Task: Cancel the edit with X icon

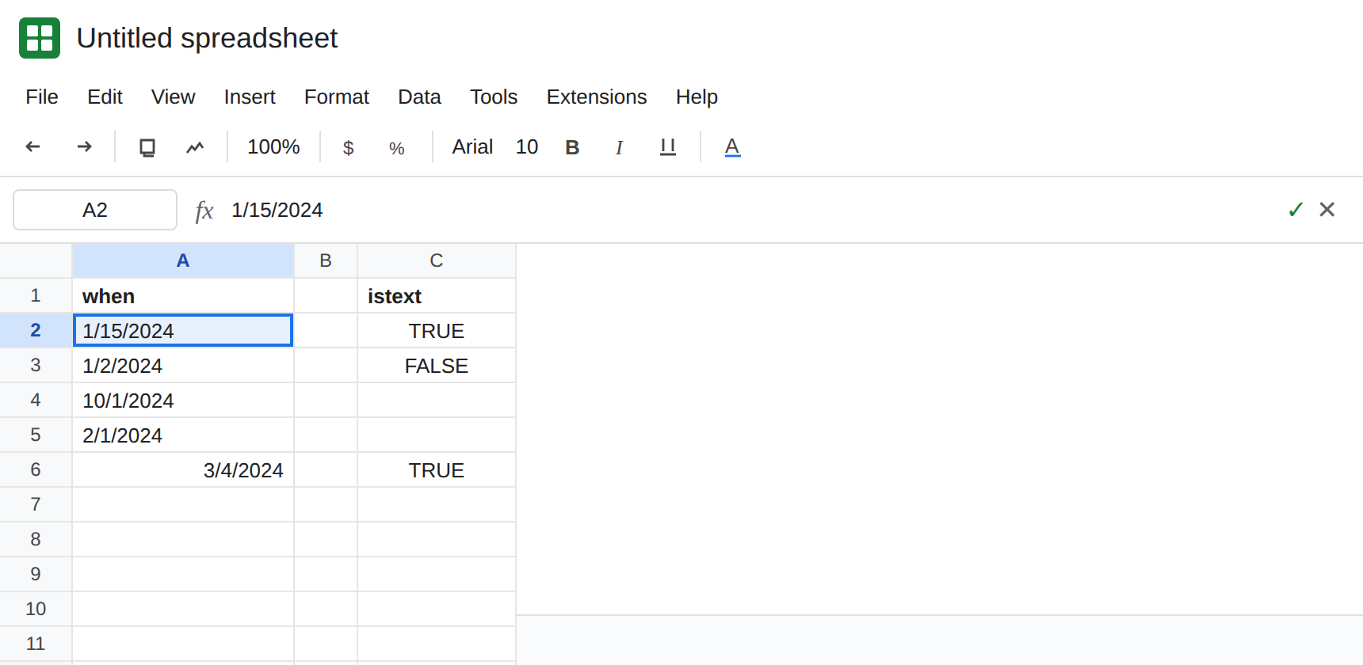Action: [x=1327, y=209]
